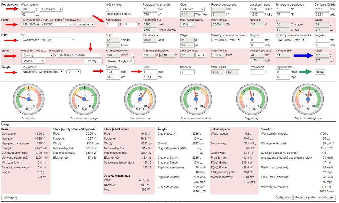The height and width of the screenshot is (203, 339).
Task: Select the motor model XM3844EG-10 dropdown
Action: pyautogui.click(x=79, y=55)
